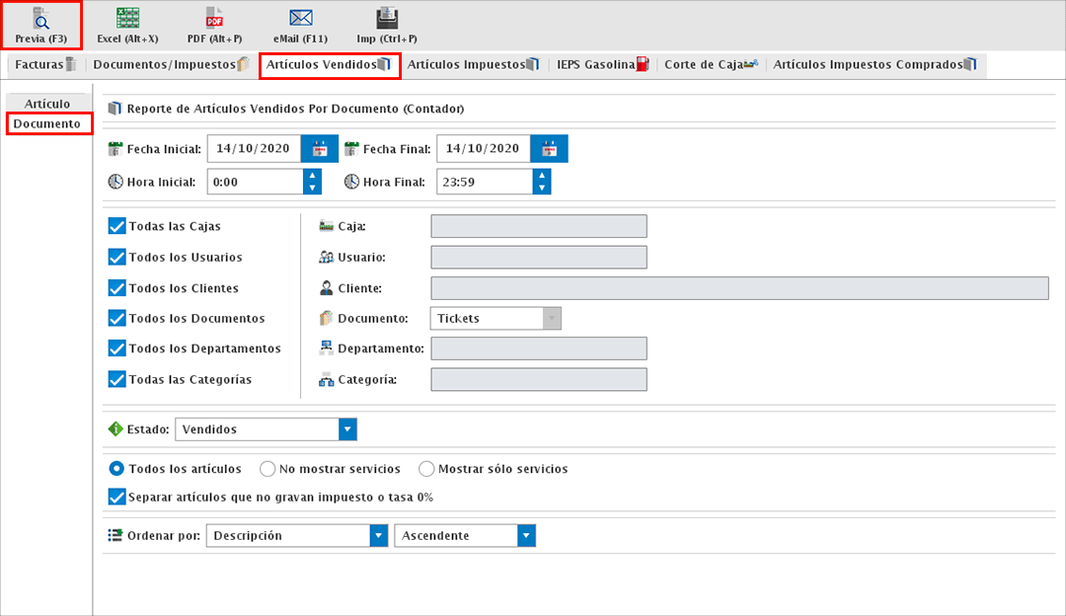The image size is (1066, 616).
Task: Expand the Estado Vendidos dropdown
Action: point(346,429)
